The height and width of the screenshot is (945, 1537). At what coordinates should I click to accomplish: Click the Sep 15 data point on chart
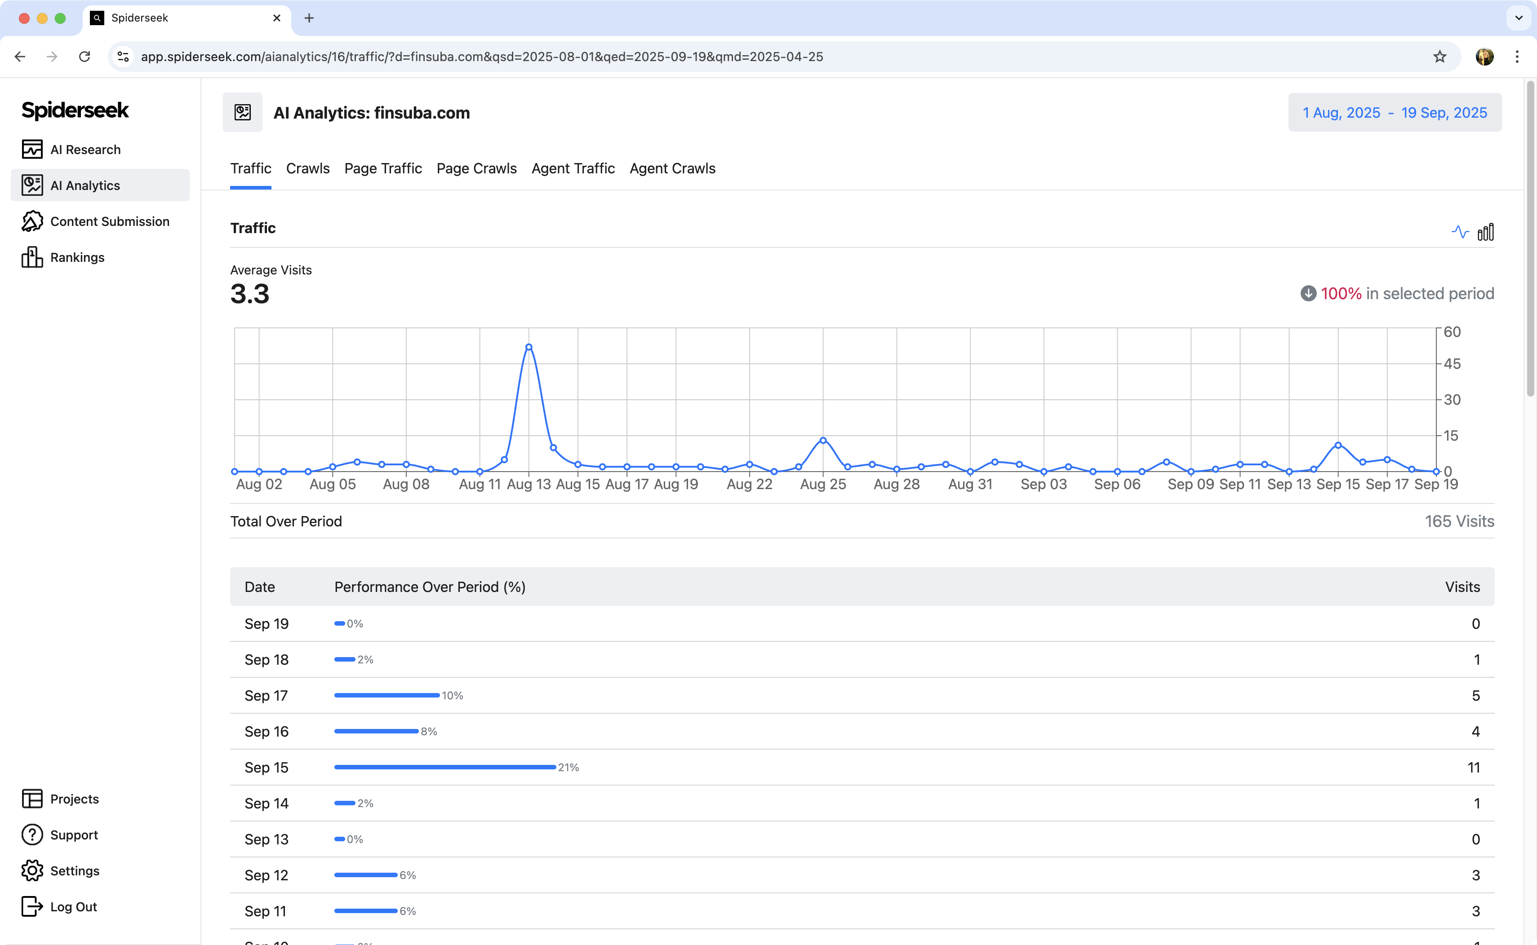[1338, 445]
